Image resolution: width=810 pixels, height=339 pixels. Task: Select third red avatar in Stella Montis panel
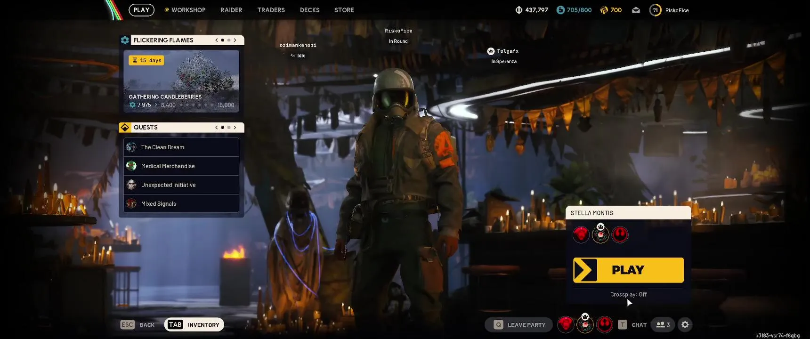(x=620, y=234)
